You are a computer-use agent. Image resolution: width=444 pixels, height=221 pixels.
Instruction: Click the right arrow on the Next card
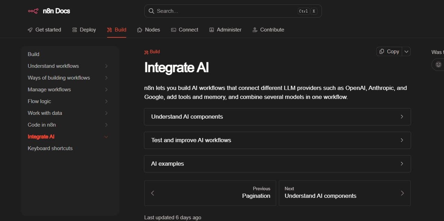pyautogui.click(x=402, y=193)
